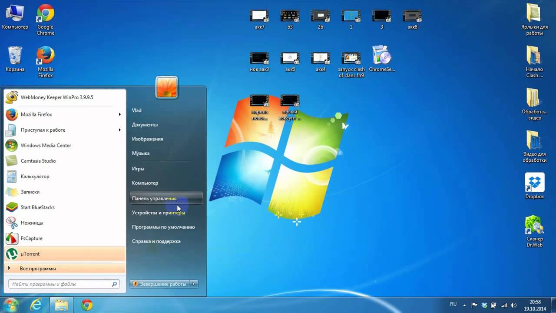Open the Mozilla Firefox desktop shortcut

tap(45, 62)
